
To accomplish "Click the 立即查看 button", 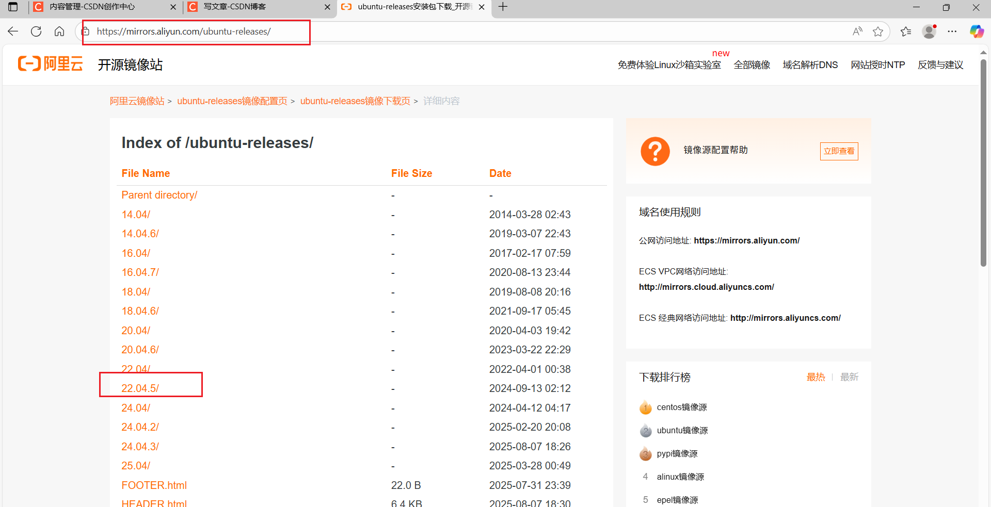I will pos(839,151).
